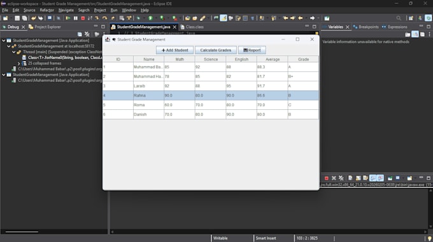Click the green Run launch icon
The height and width of the screenshot is (242, 433).
pyautogui.click(x=150, y=18)
